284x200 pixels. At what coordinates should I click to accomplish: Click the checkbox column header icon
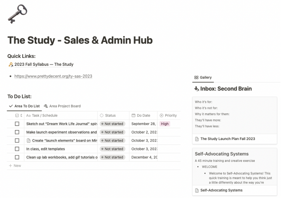(17, 115)
